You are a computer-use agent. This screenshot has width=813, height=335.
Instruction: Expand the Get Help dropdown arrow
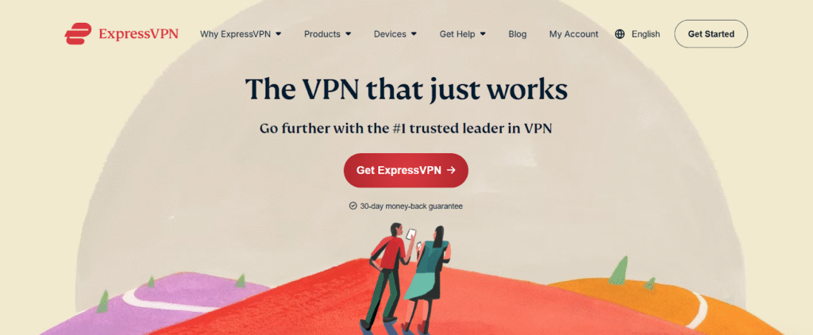tap(483, 34)
